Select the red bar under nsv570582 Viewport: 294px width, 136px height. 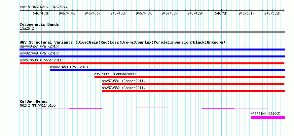(193, 91)
